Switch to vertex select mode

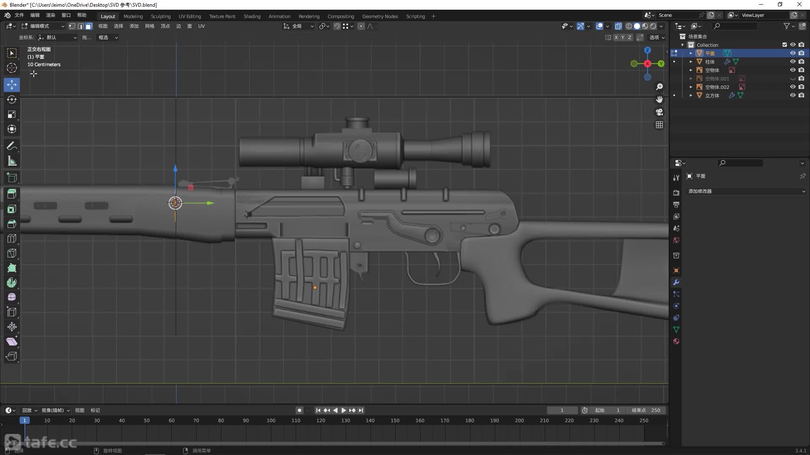(72, 26)
